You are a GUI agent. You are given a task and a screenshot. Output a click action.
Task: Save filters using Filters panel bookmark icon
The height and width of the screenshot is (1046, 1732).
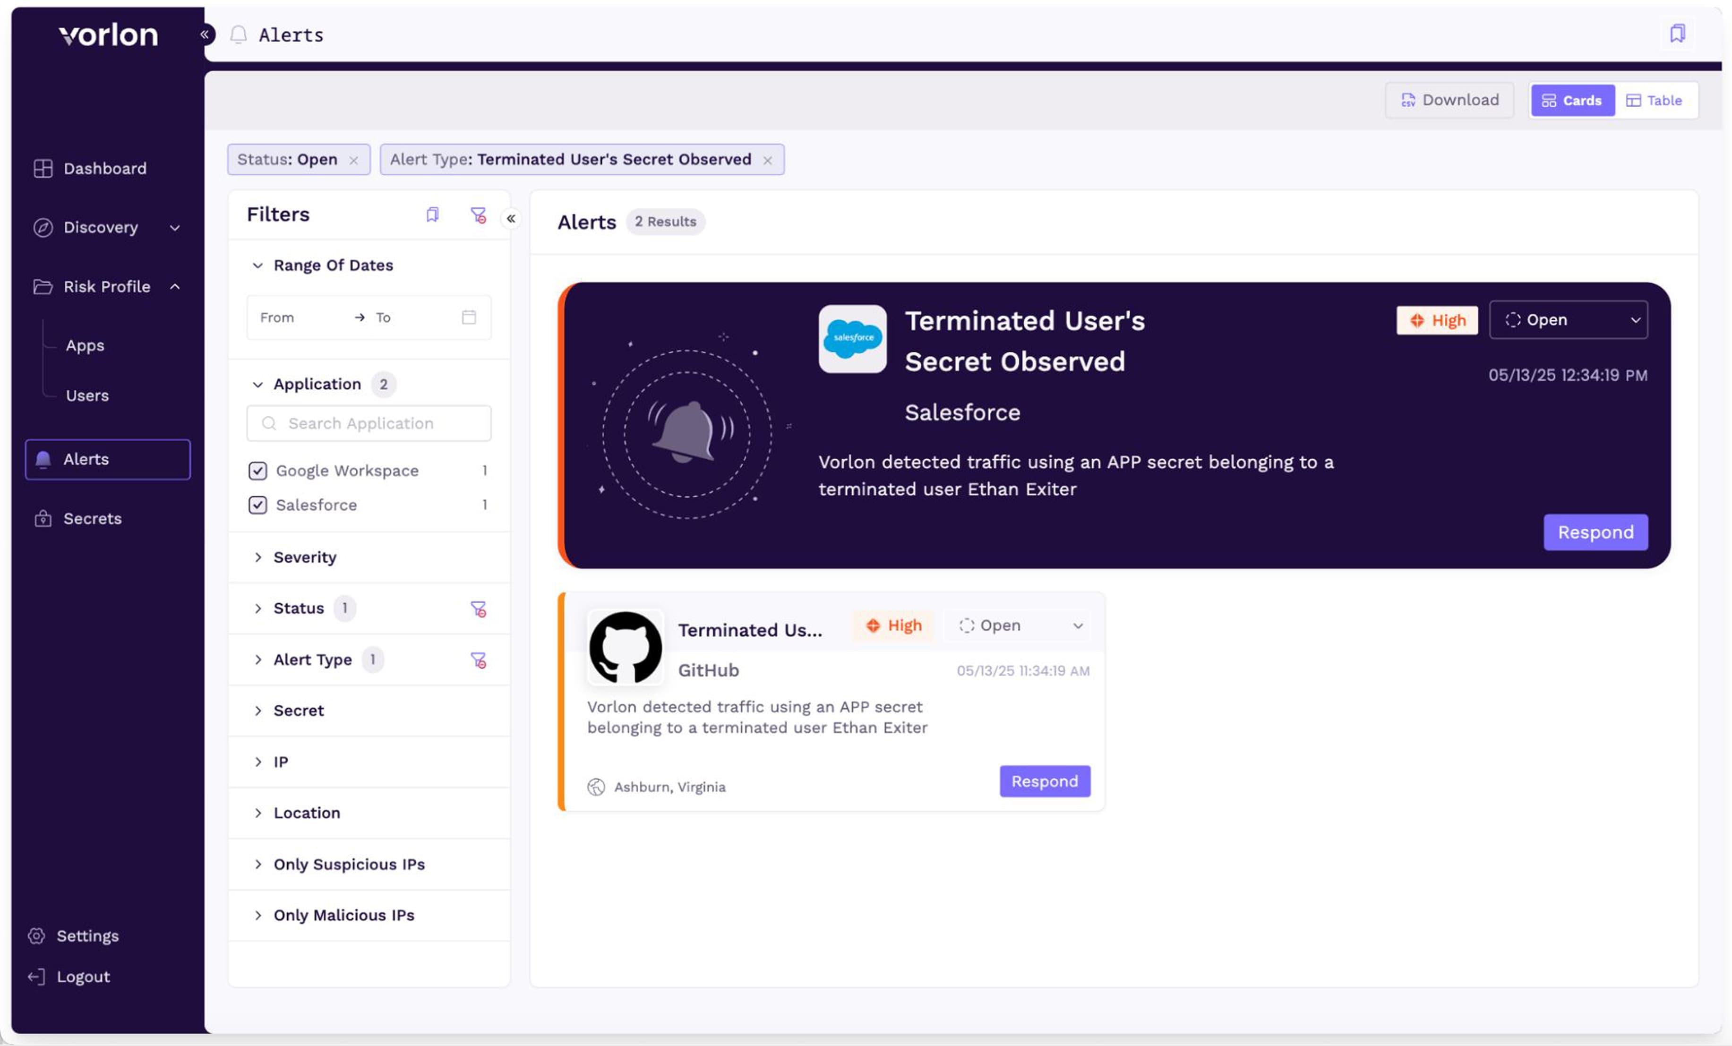pos(432,214)
